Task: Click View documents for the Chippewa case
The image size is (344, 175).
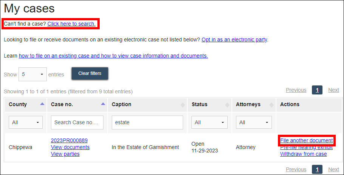Action: [70, 147]
